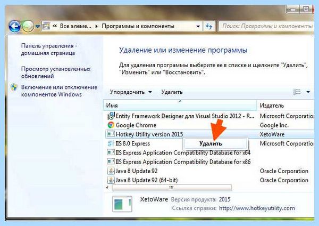The height and width of the screenshot is (226, 319).
Task: Select the «Google Chrome» entry
Action: click(136, 125)
